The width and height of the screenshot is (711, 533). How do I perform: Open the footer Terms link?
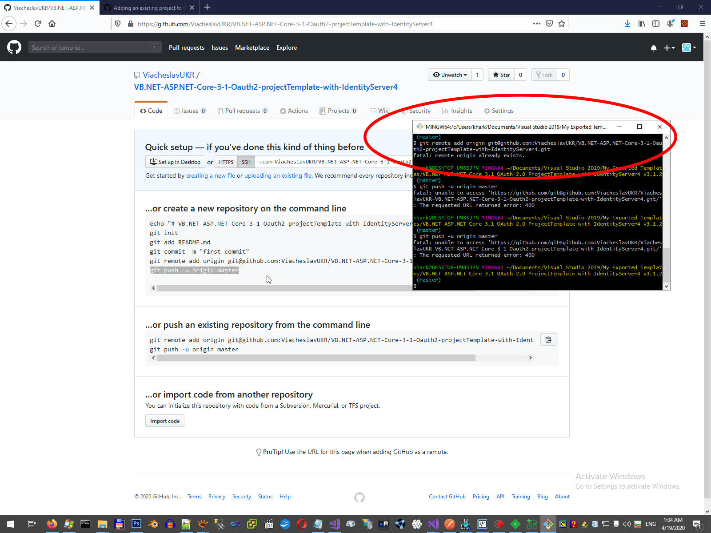click(194, 497)
